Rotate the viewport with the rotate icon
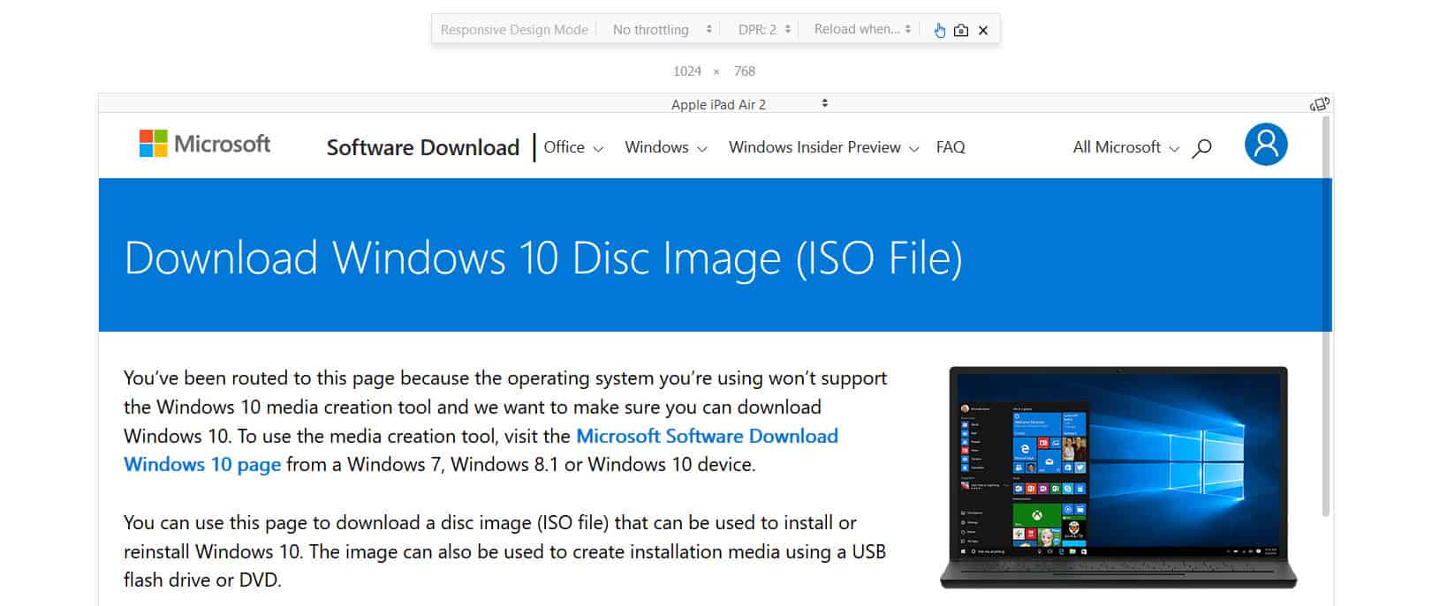Viewport: 1432px width, 606px height. (1319, 104)
